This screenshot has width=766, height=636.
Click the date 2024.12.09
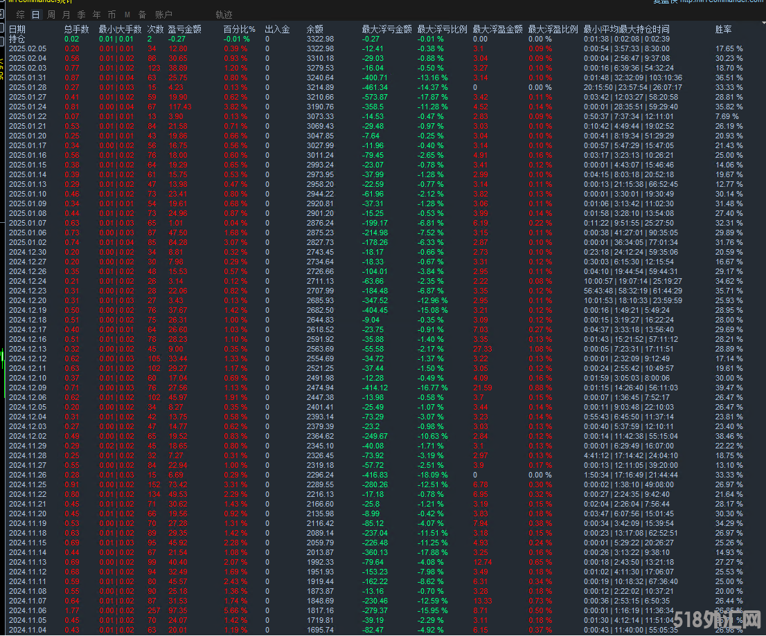tap(28, 388)
